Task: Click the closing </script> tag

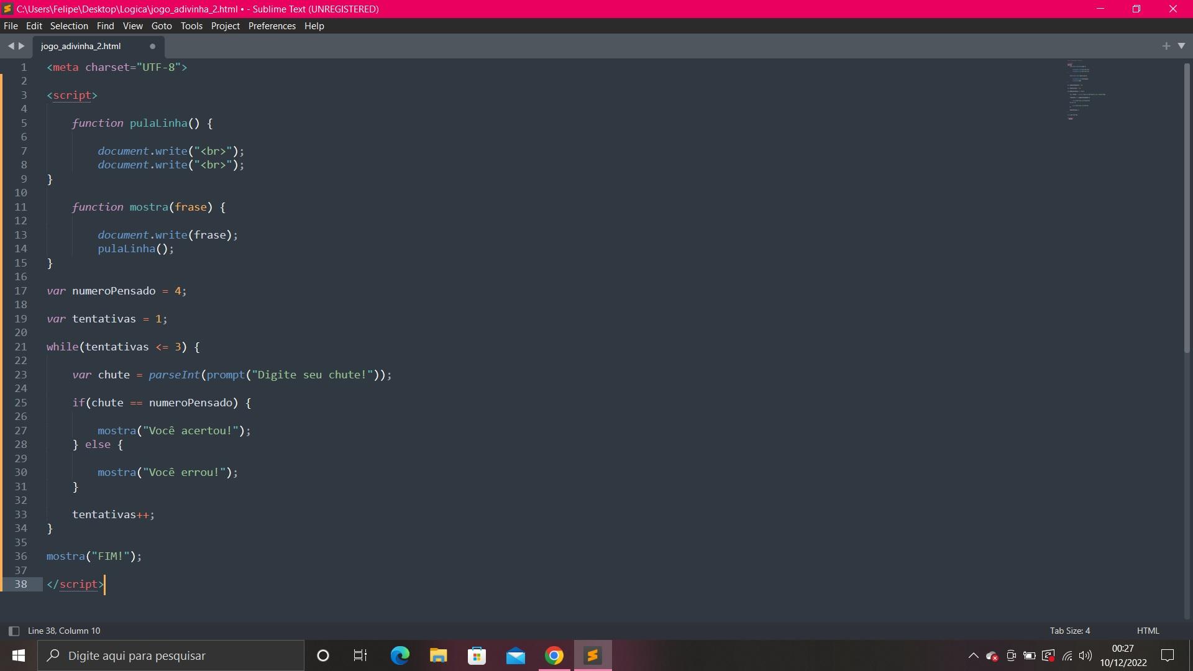Action: pos(75,584)
